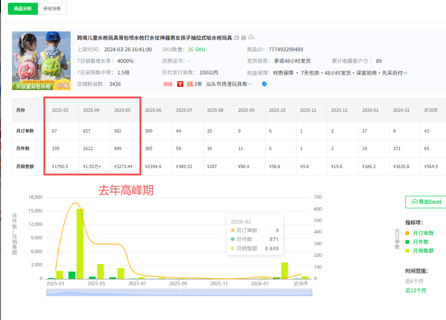Toggle the 月销售额 legend item
This screenshot has width=446, height=320.
[424, 251]
